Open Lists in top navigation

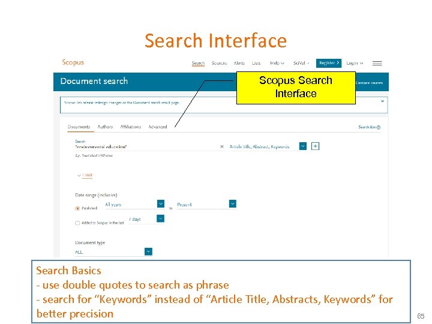tap(256, 63)
